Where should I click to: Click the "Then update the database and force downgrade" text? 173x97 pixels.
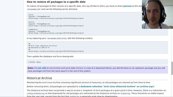[50, 56]
